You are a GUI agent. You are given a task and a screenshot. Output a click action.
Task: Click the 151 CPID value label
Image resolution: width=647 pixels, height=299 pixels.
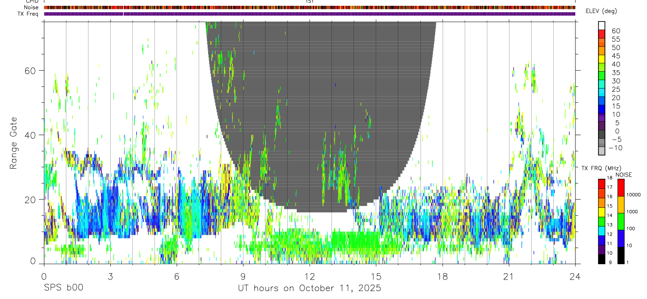[309, 2]
